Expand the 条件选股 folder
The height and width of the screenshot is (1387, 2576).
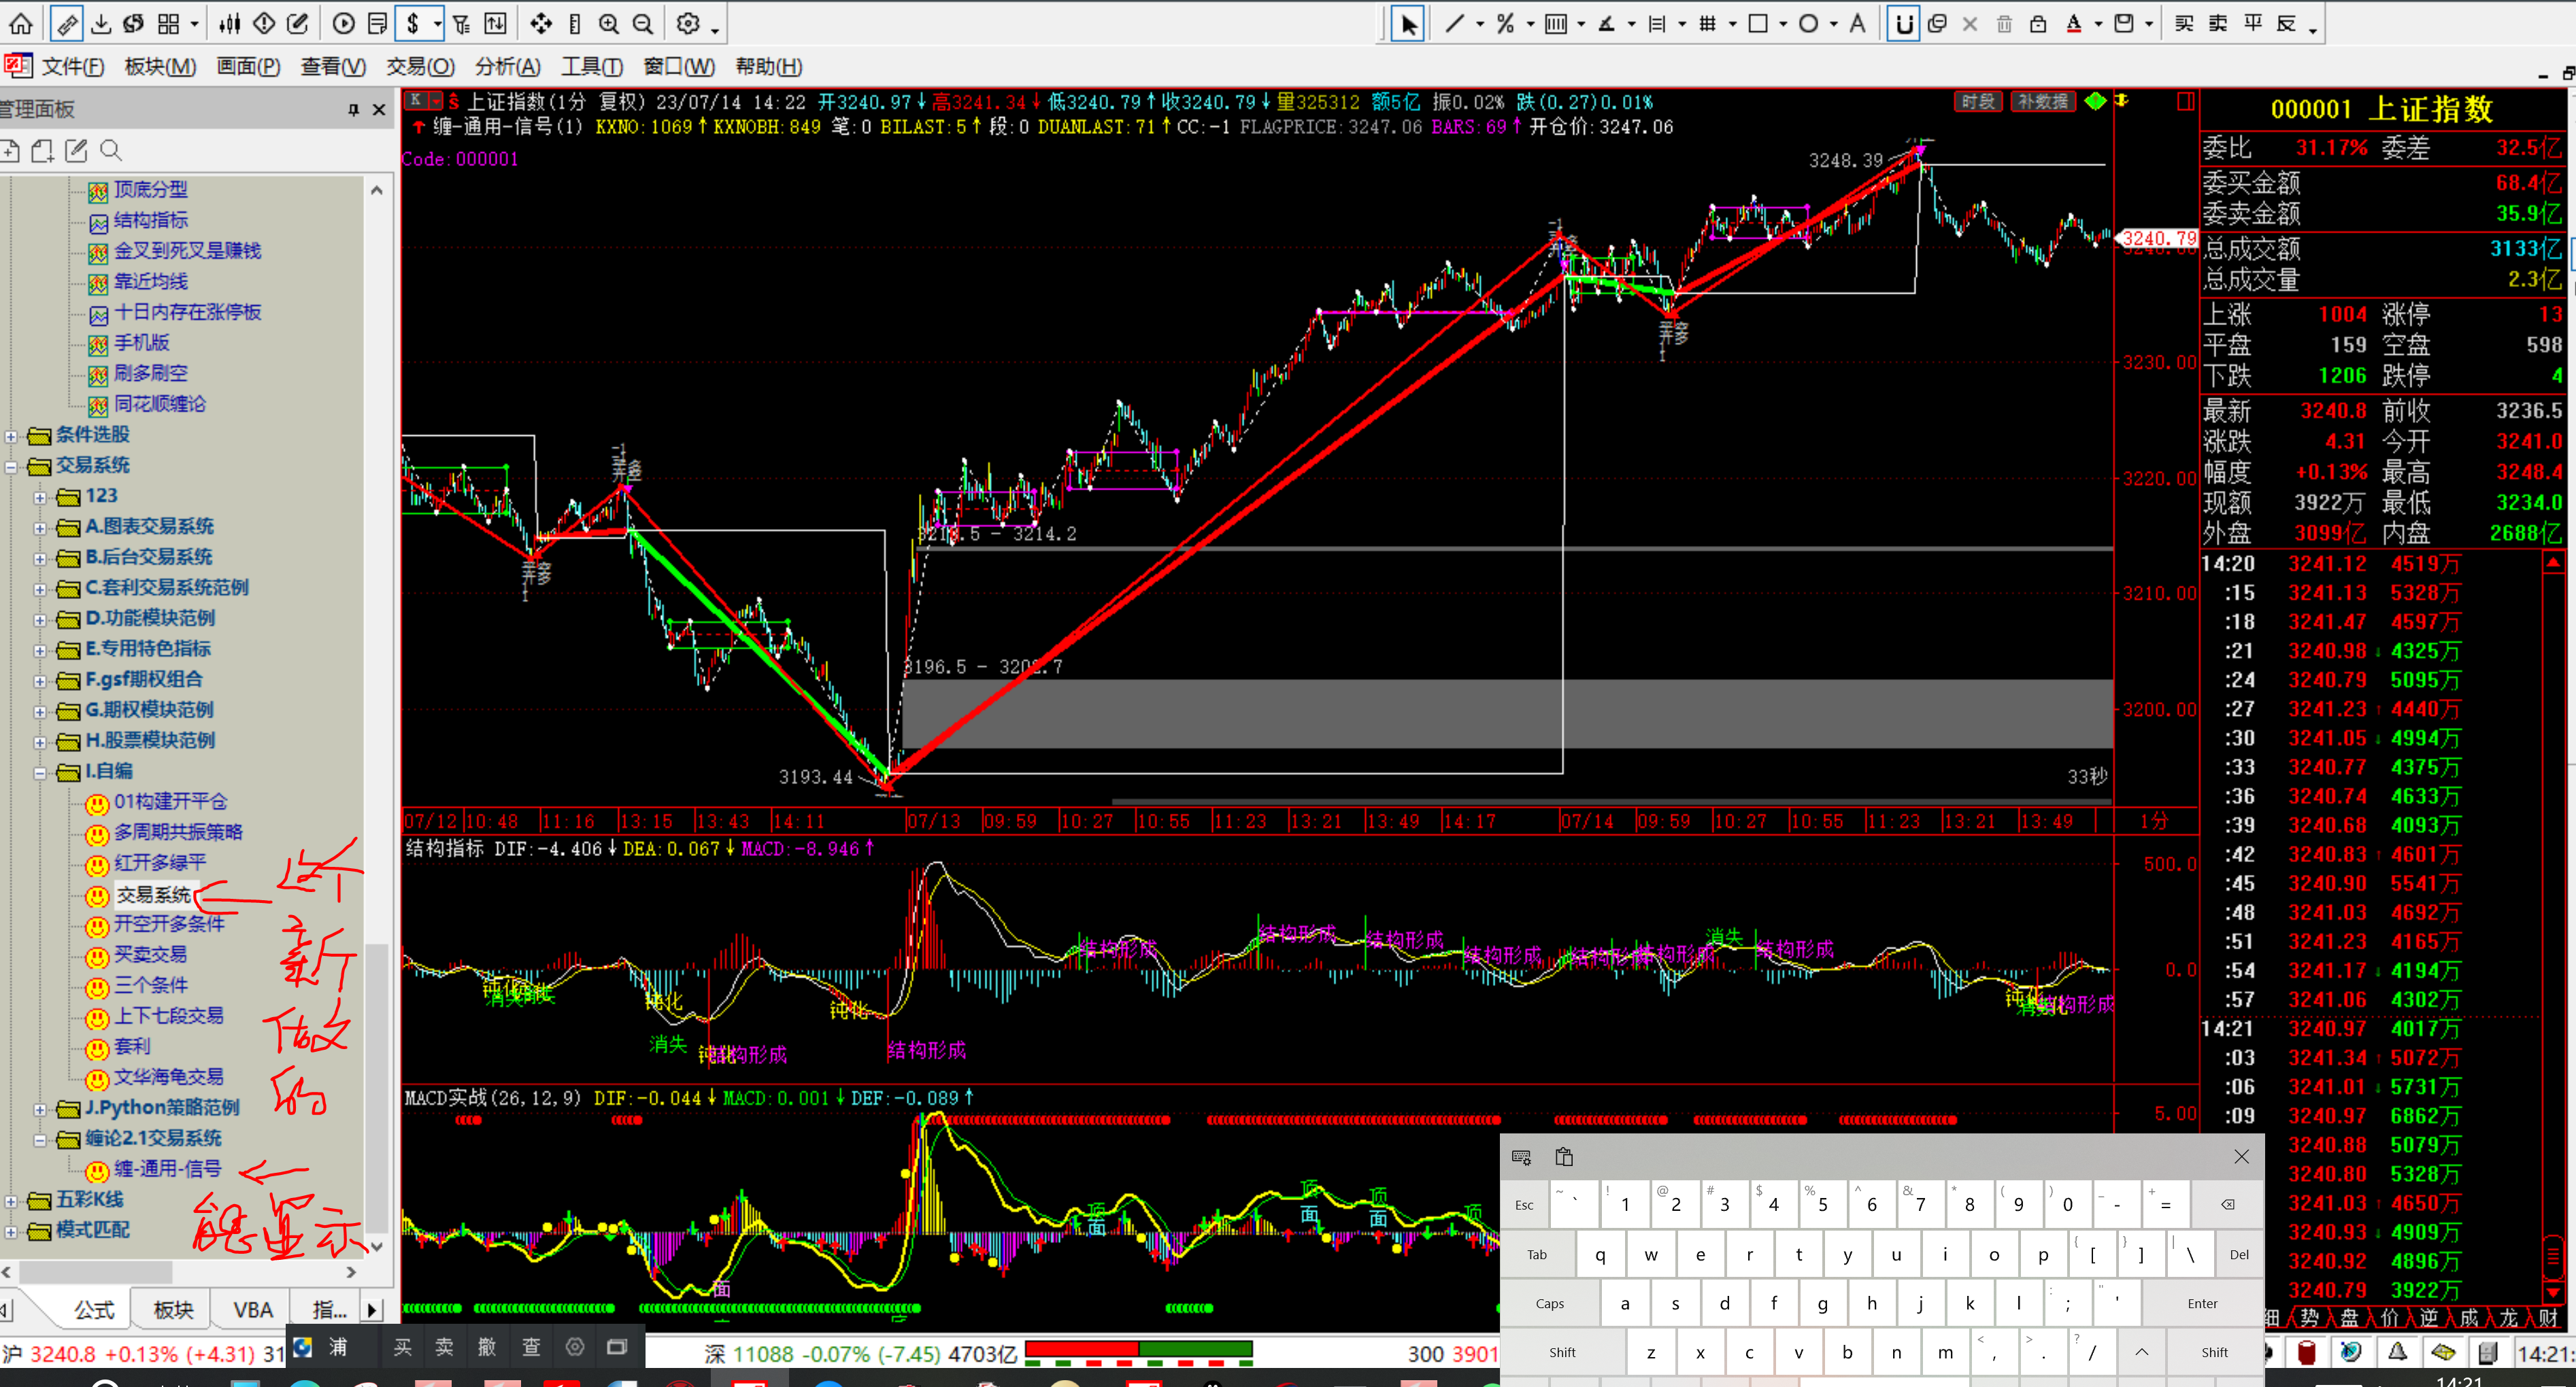11,436
